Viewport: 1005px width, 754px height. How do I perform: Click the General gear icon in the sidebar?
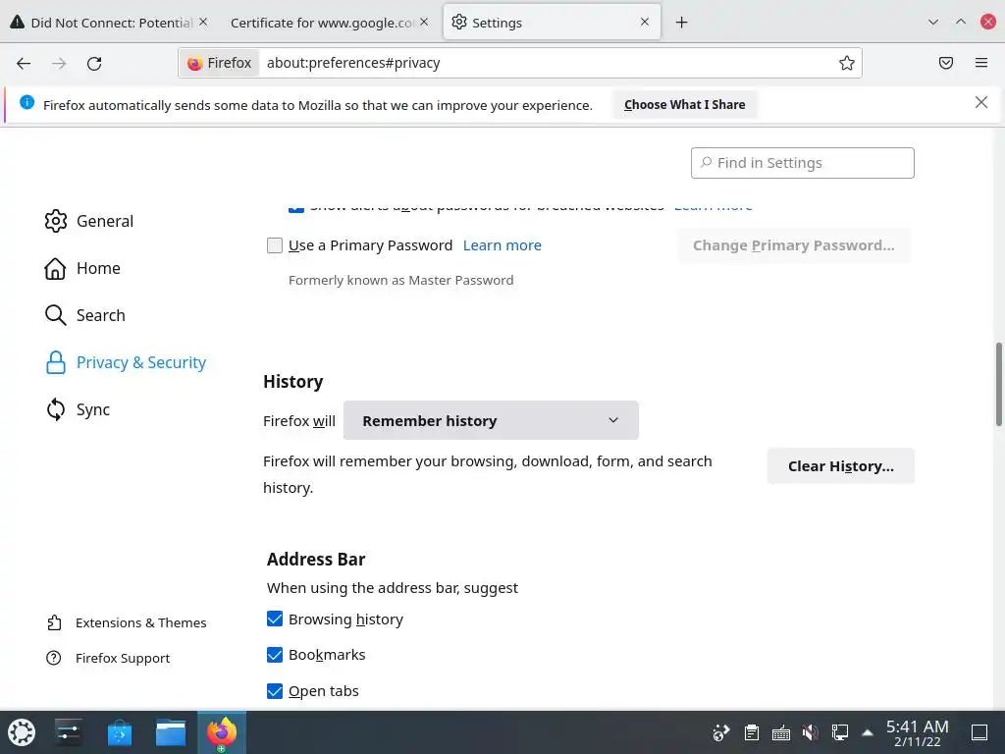[x=56, y=221]
